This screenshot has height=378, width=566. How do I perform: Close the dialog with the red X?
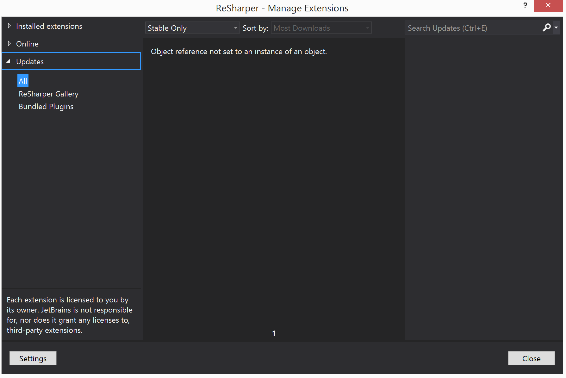548,5
